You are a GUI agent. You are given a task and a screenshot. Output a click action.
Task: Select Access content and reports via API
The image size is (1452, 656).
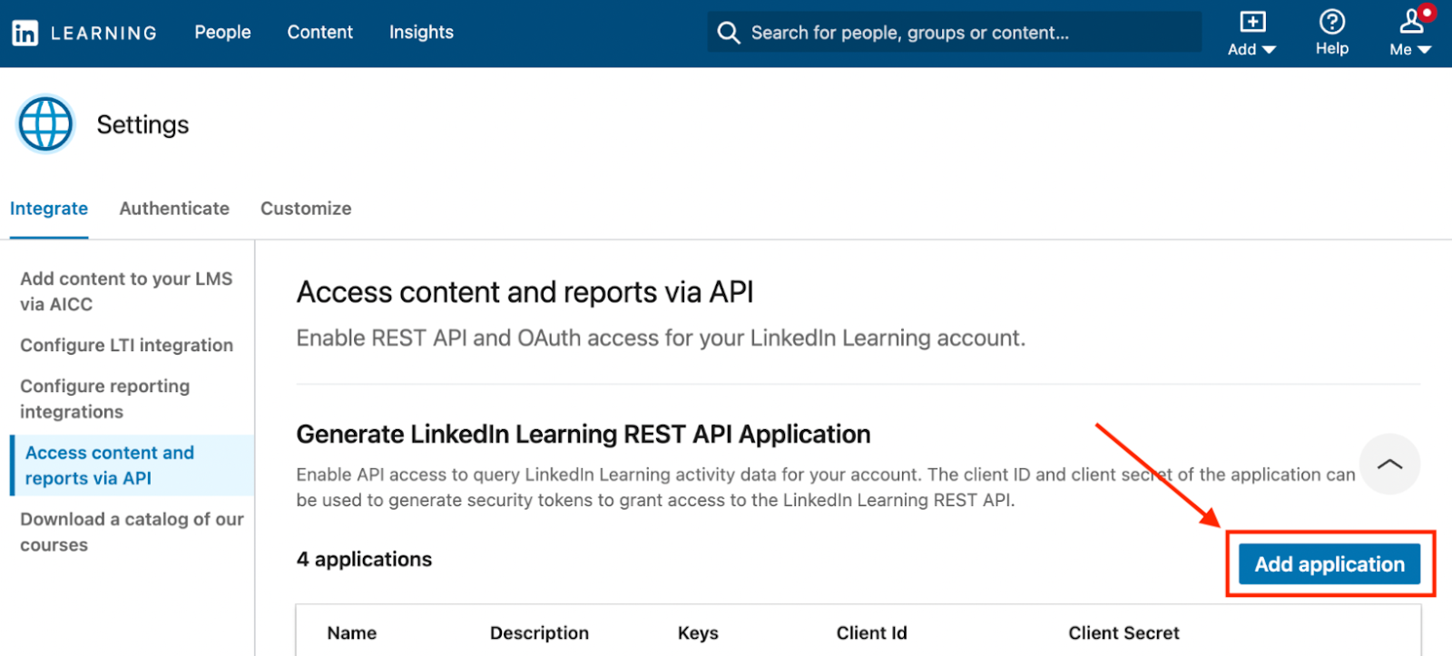132,465
